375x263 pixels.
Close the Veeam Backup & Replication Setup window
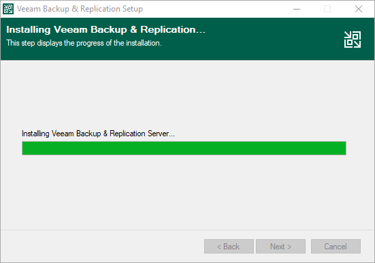pos(358,9)
